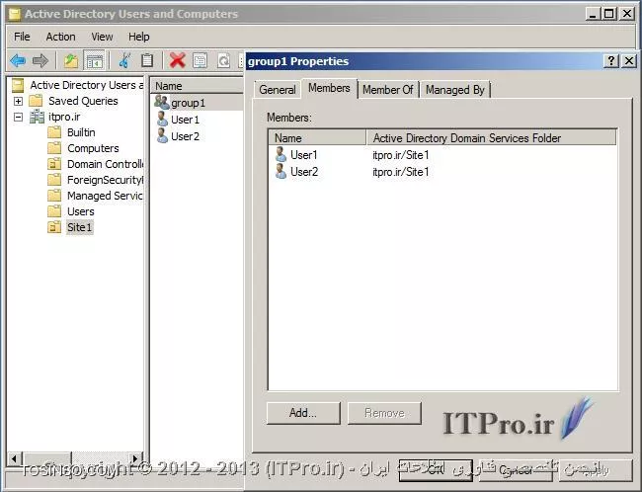Click User2 icon in Members list
The image size is (642, 492).
[x=281, y=172]
